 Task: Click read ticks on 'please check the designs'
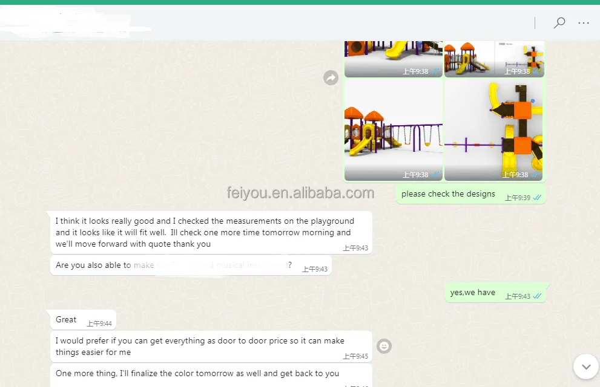click(537, 198)
